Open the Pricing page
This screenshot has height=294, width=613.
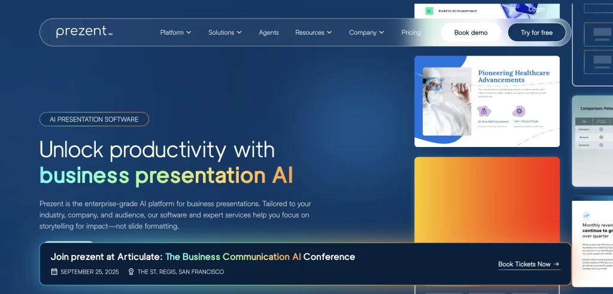pyautogui.click(x=411, y=32)
